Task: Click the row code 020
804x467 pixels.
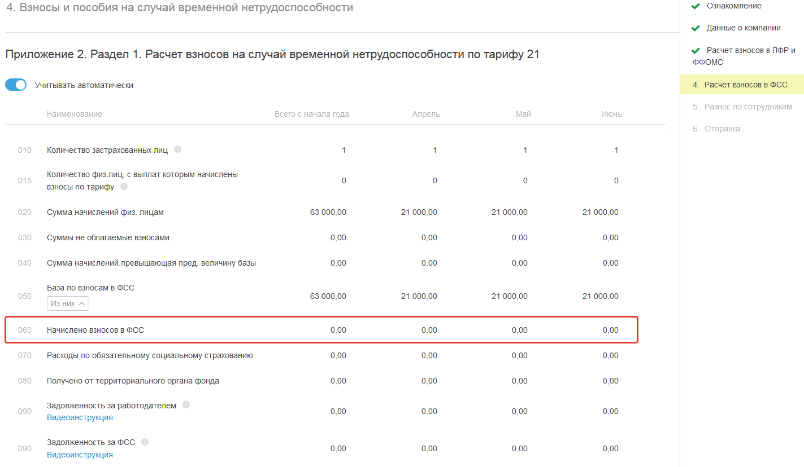Action: click(x=25, y=213)
